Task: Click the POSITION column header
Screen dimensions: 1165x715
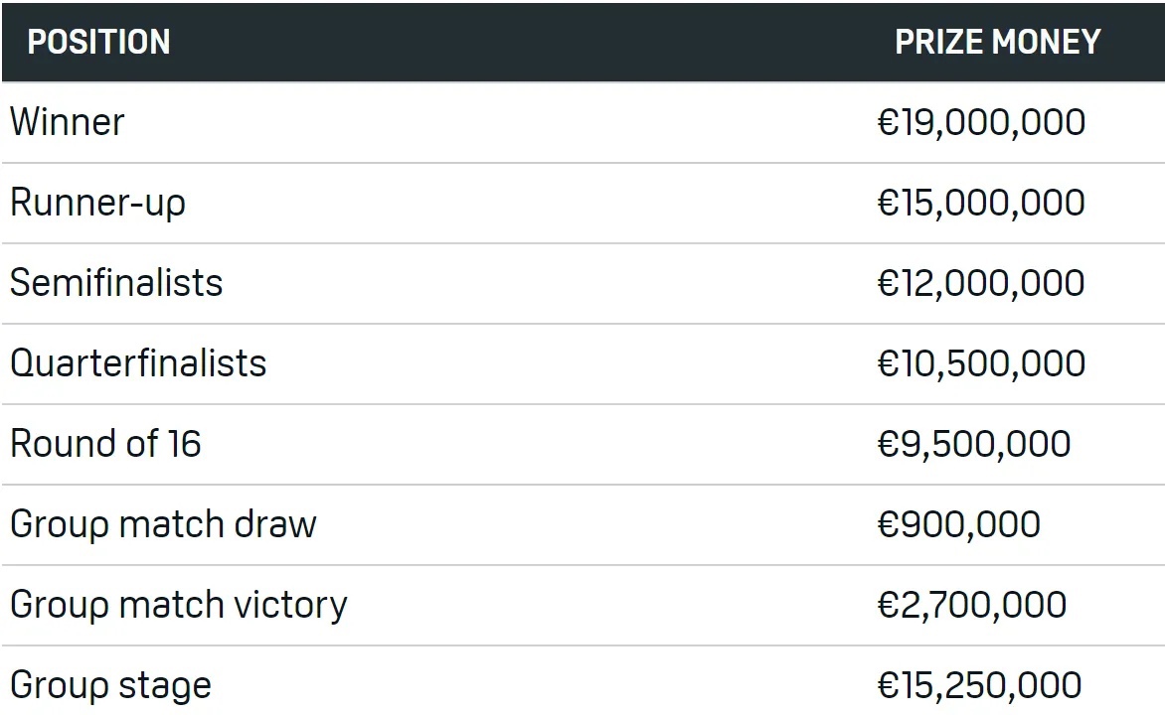Action: pyautogui.click(x=98, y=42)
